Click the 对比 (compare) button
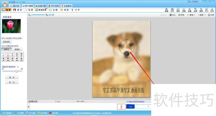216x116 pixels. coord(173,15)
